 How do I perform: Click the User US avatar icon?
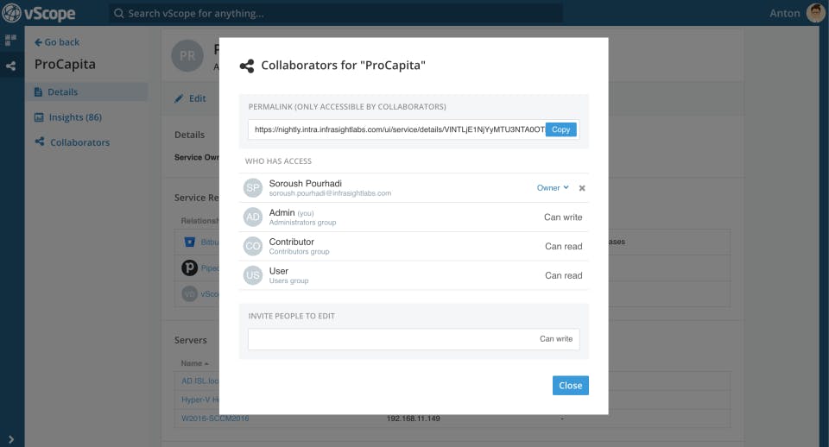253,276
